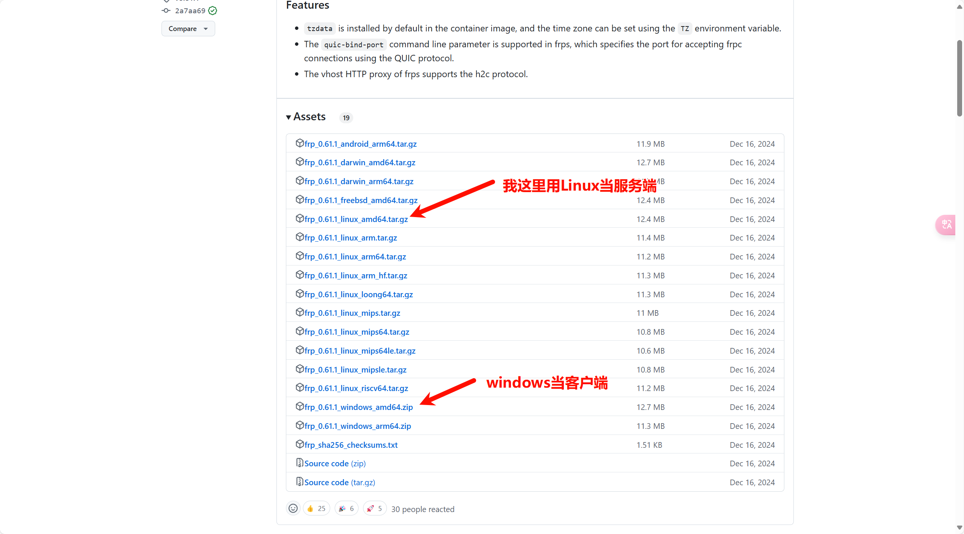The height and width of the screenshot is (534, 964).
Task: Click package icon beside linux_arm64 asset
Action: point(300,256)
